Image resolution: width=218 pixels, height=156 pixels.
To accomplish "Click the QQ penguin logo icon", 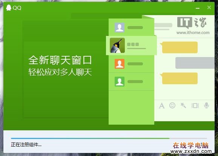I will pyautogui.click(x=8, y=8).
